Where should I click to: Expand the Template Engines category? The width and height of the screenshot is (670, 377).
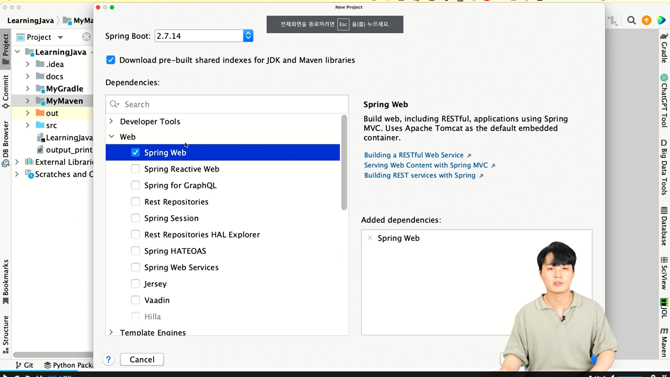click(x=111, y=332)
